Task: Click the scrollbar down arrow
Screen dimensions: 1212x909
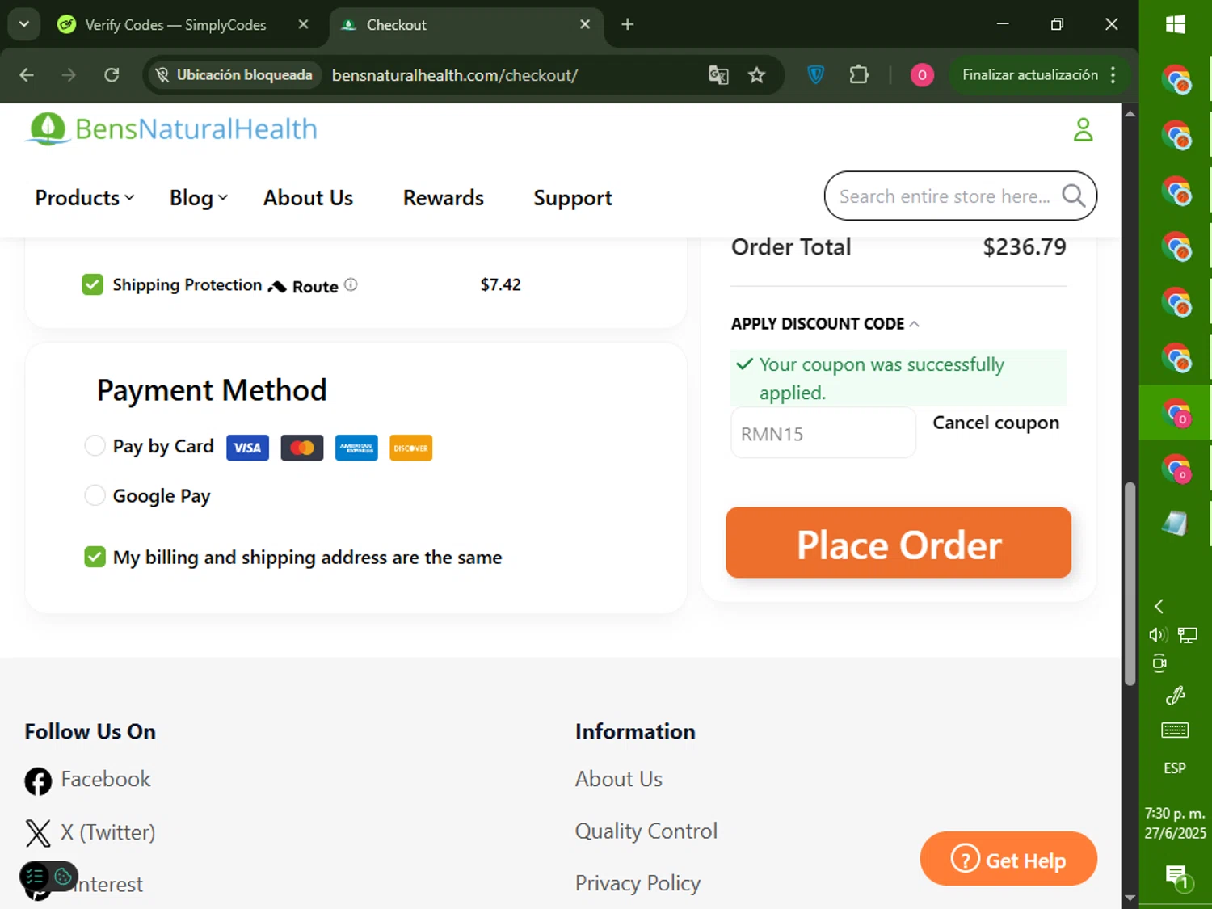Action: coord(1130,898)
